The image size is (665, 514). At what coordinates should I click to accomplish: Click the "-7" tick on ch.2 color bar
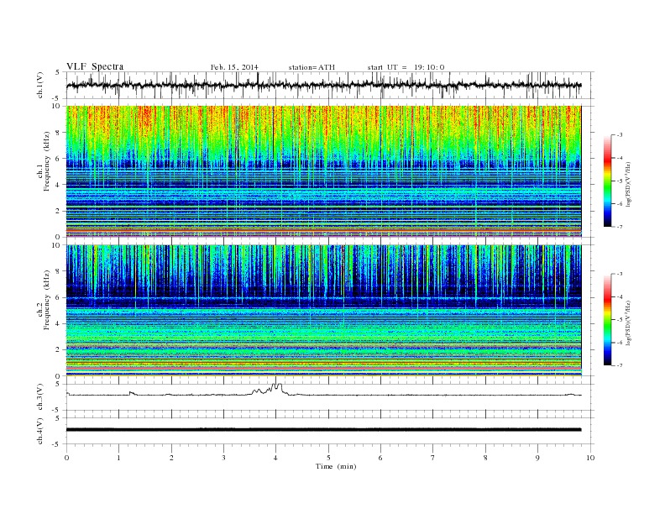point(620,365)
